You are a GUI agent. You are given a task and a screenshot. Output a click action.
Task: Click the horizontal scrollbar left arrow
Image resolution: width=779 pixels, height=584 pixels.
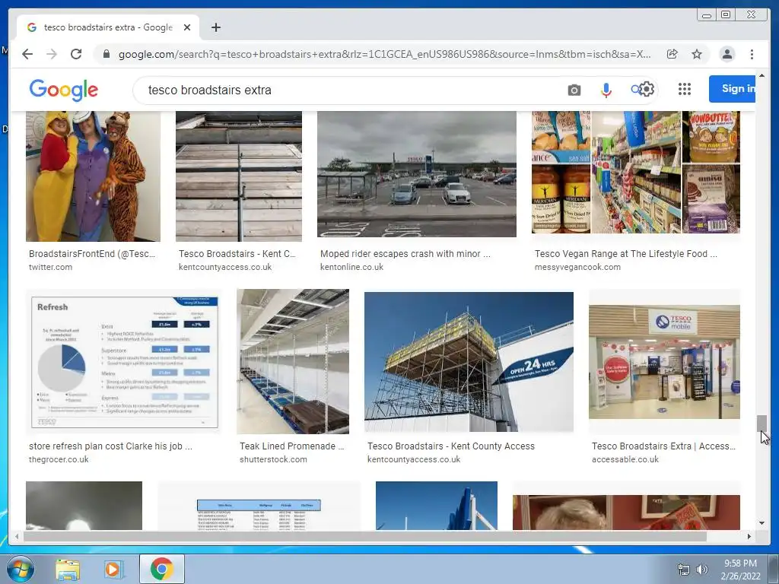click(x=17, y=536)
